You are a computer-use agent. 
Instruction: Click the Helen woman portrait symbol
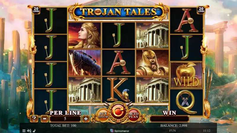pyautogui.click(x=84, y=35)
